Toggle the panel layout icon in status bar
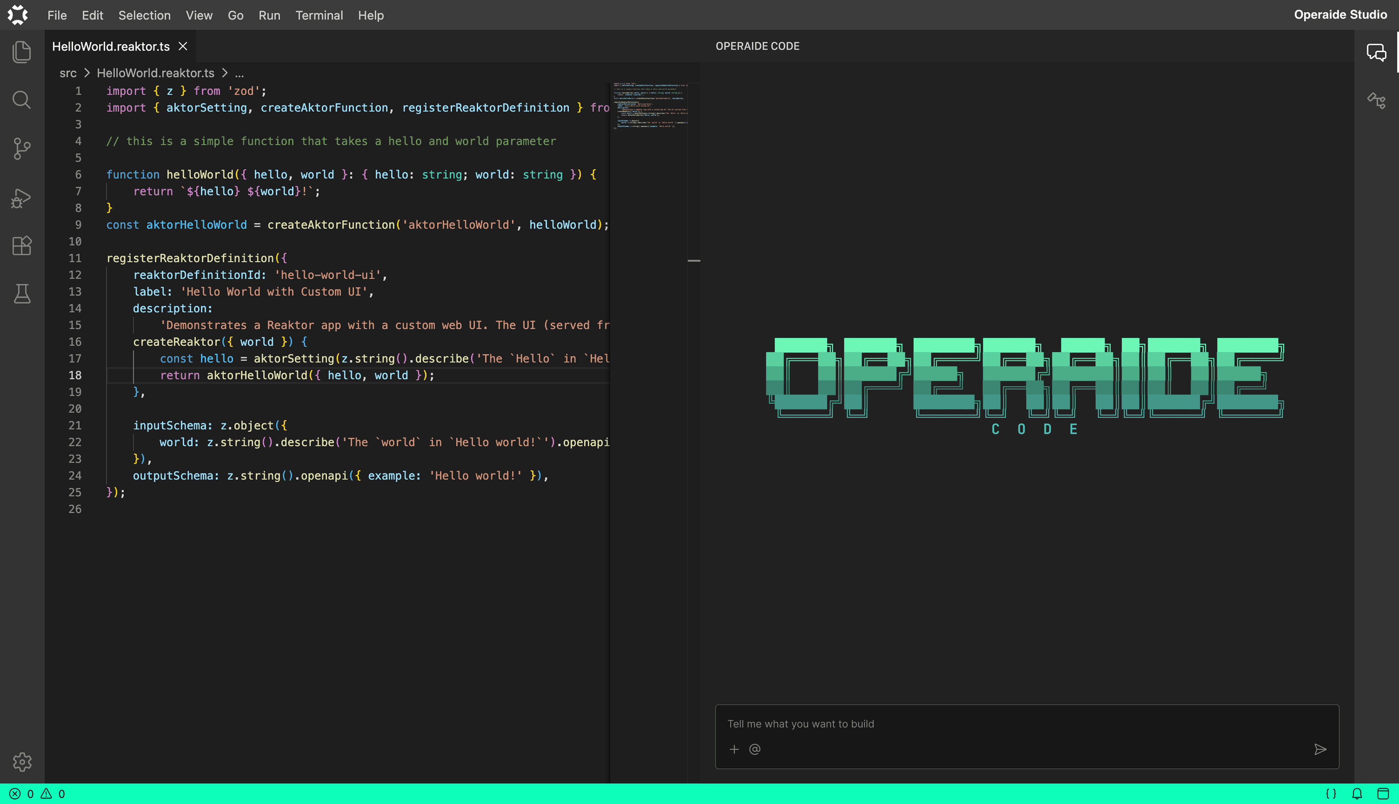This screenshot has width=1399, height=804. [x=1383, y=794]
